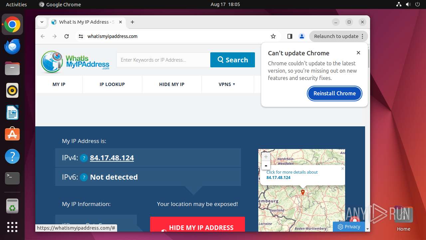Open the power system menu icon
This screenshot has height=240, width=426.
click(418, 4)
